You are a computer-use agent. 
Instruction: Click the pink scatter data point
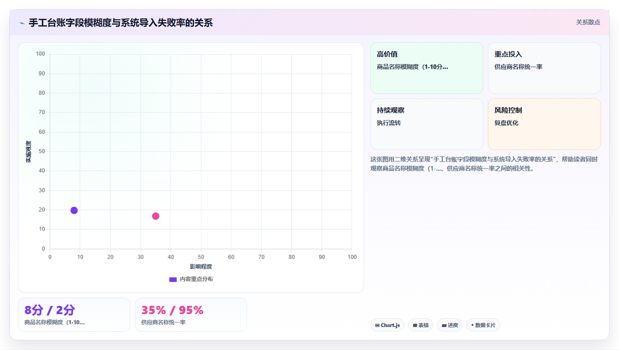click(x=156, y=216)
